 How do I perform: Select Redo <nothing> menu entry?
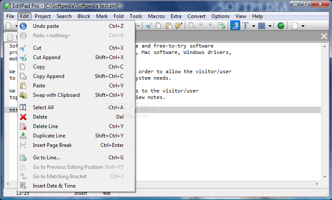tap(76, 36)
